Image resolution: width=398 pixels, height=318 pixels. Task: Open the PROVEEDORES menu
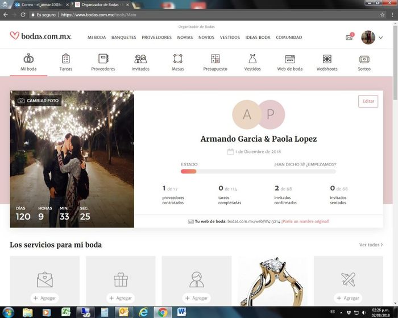point(156,38)
